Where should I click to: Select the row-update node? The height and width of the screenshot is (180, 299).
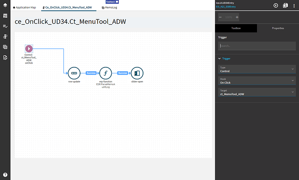[74, 73]
